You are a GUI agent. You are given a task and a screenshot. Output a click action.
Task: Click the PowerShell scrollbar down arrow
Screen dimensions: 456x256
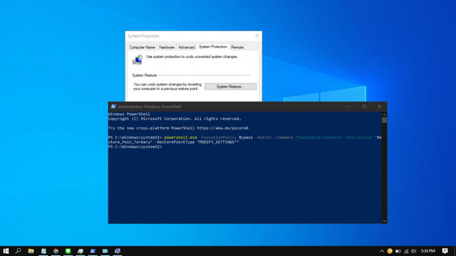tap(384, 221)
